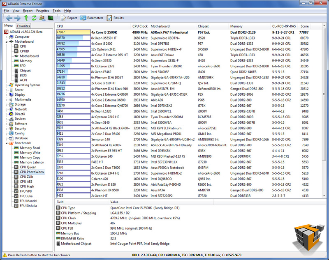Click the Refresh toolbar icon
Image resolution: width=329 pixels, height=260 pixels.
pyautogui.click(x=34, y=18)
